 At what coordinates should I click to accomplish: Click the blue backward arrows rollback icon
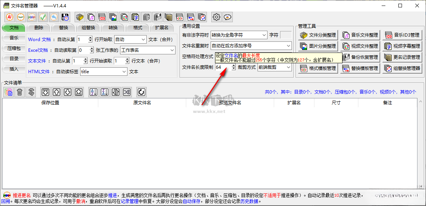click(54, 17)
